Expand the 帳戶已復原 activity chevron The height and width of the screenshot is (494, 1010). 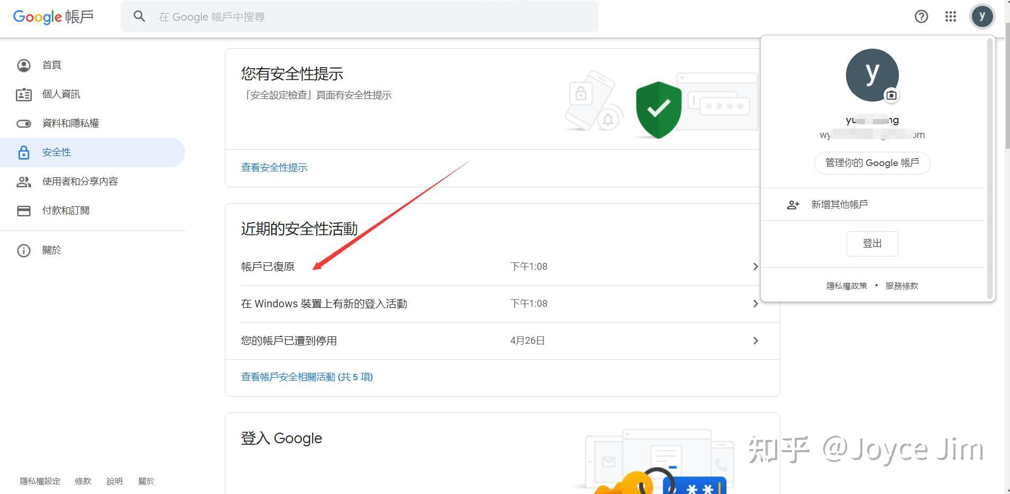pos(756,267)
